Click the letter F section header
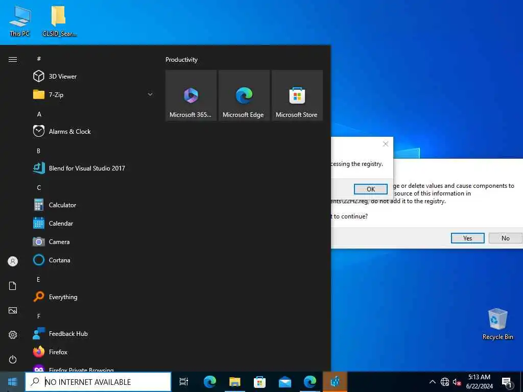 pos(38,316)
